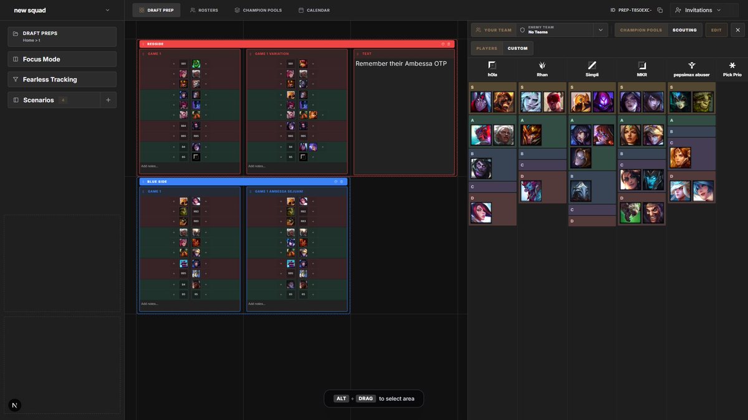Close the side panel with X

(x=737, y=30)
